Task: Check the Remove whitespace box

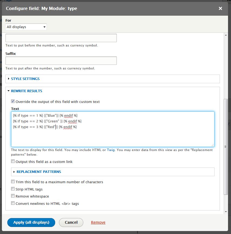Action: (13, 196)
